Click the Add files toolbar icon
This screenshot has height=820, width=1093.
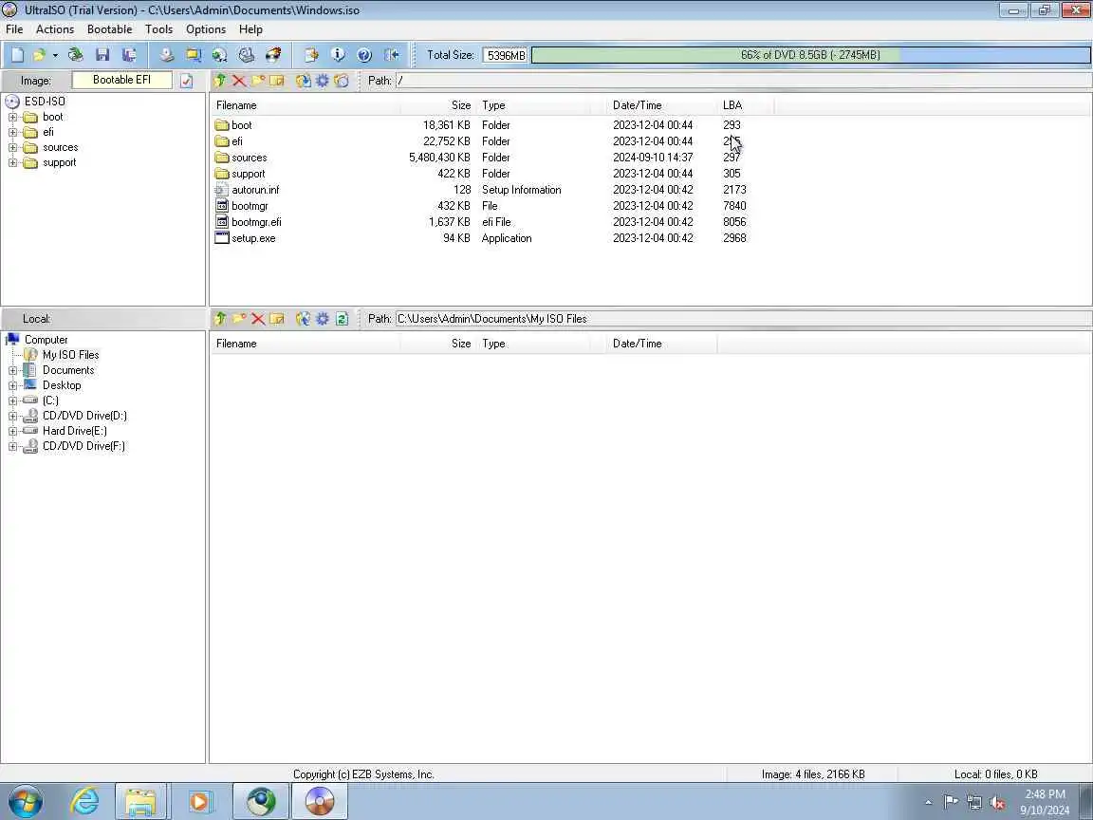[x=311, y=55]
